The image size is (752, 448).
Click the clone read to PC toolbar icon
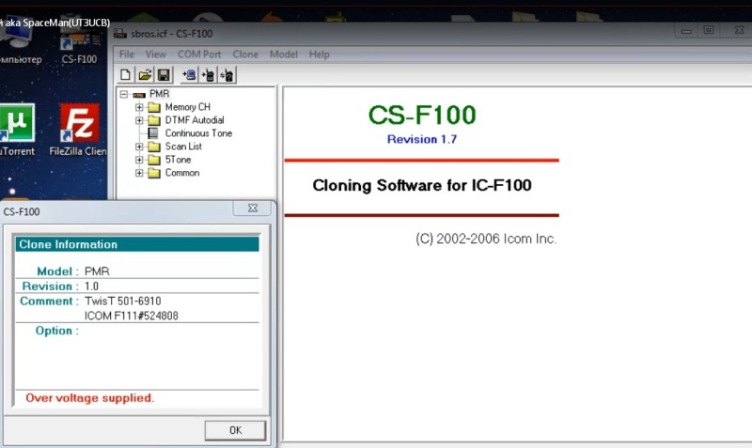189,75
